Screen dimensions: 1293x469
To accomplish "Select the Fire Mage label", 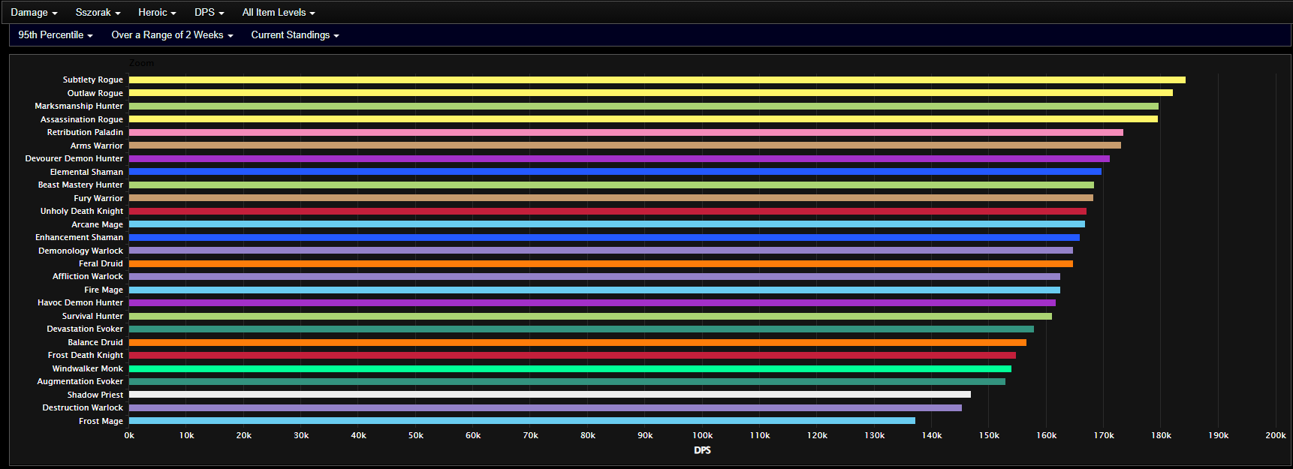I will click(103, 290).
